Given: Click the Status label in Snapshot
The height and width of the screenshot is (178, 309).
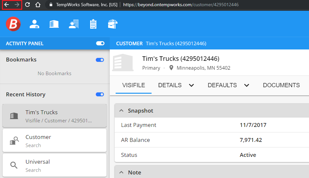Looking at the screenshot, I should tap(129, 155).
